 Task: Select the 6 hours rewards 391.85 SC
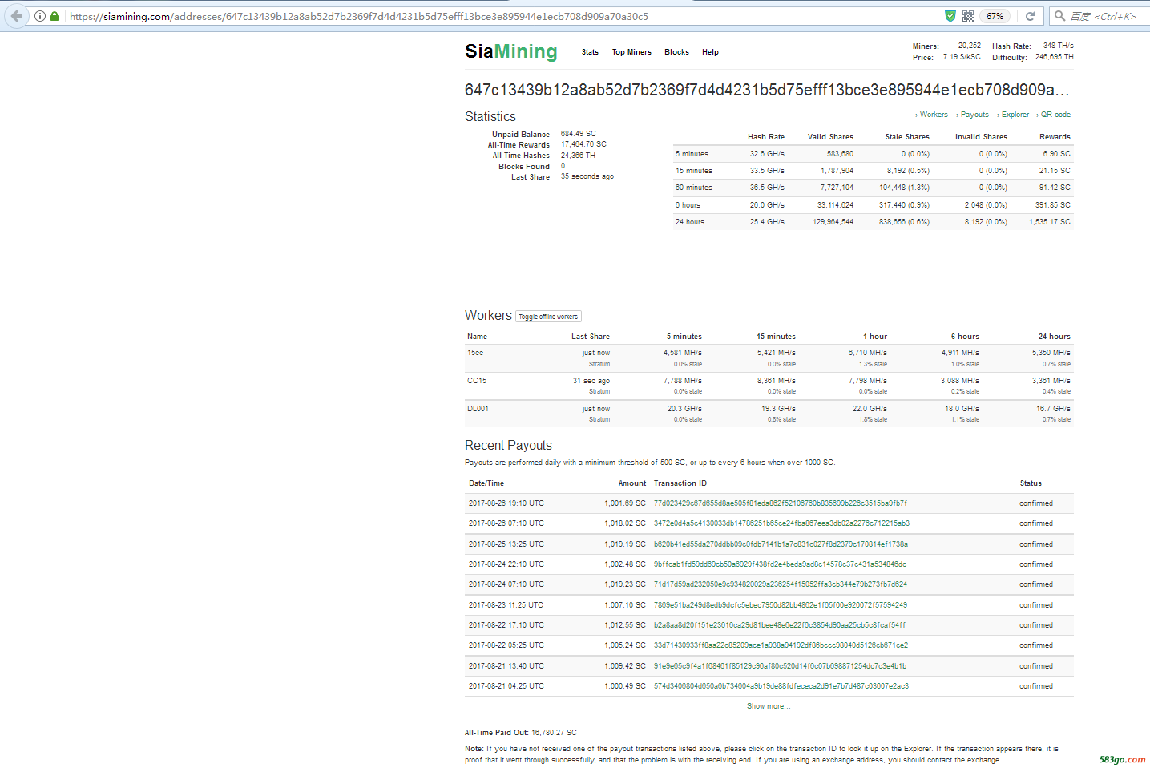1053,205
